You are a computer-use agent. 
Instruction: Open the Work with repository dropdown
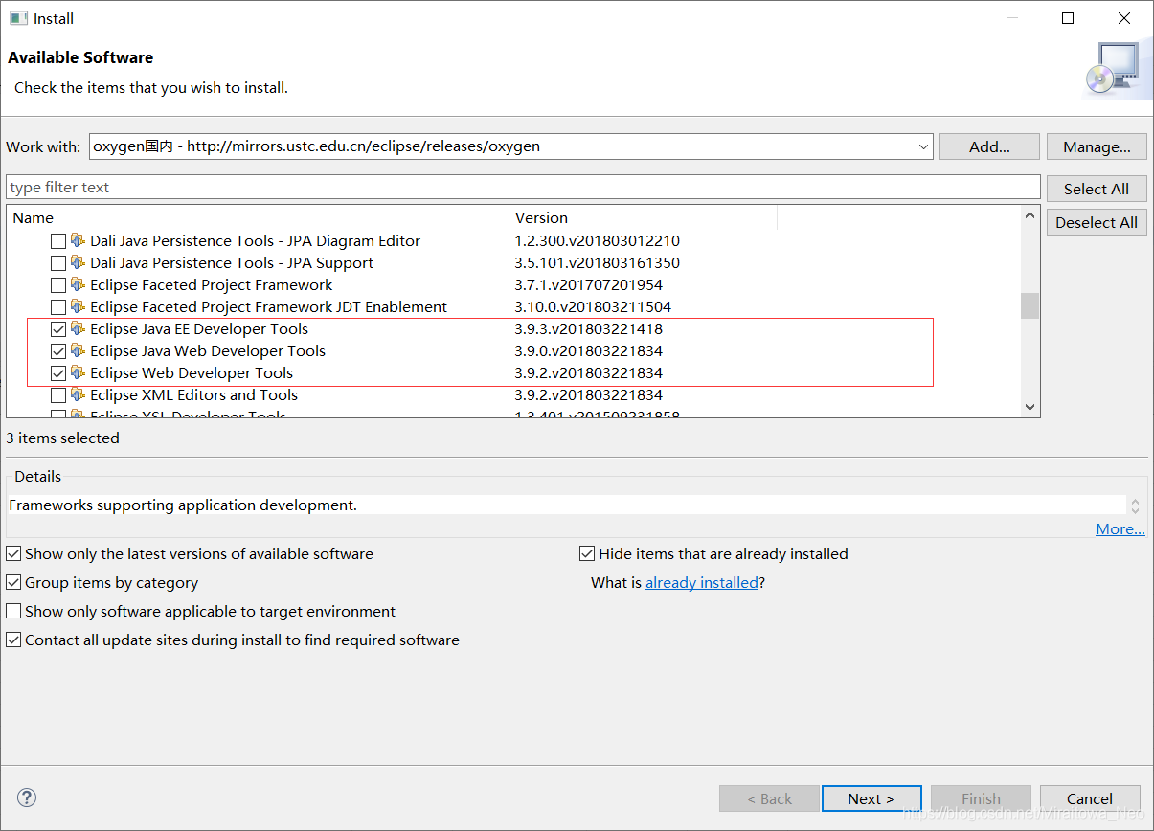click(x=922, y=146)
